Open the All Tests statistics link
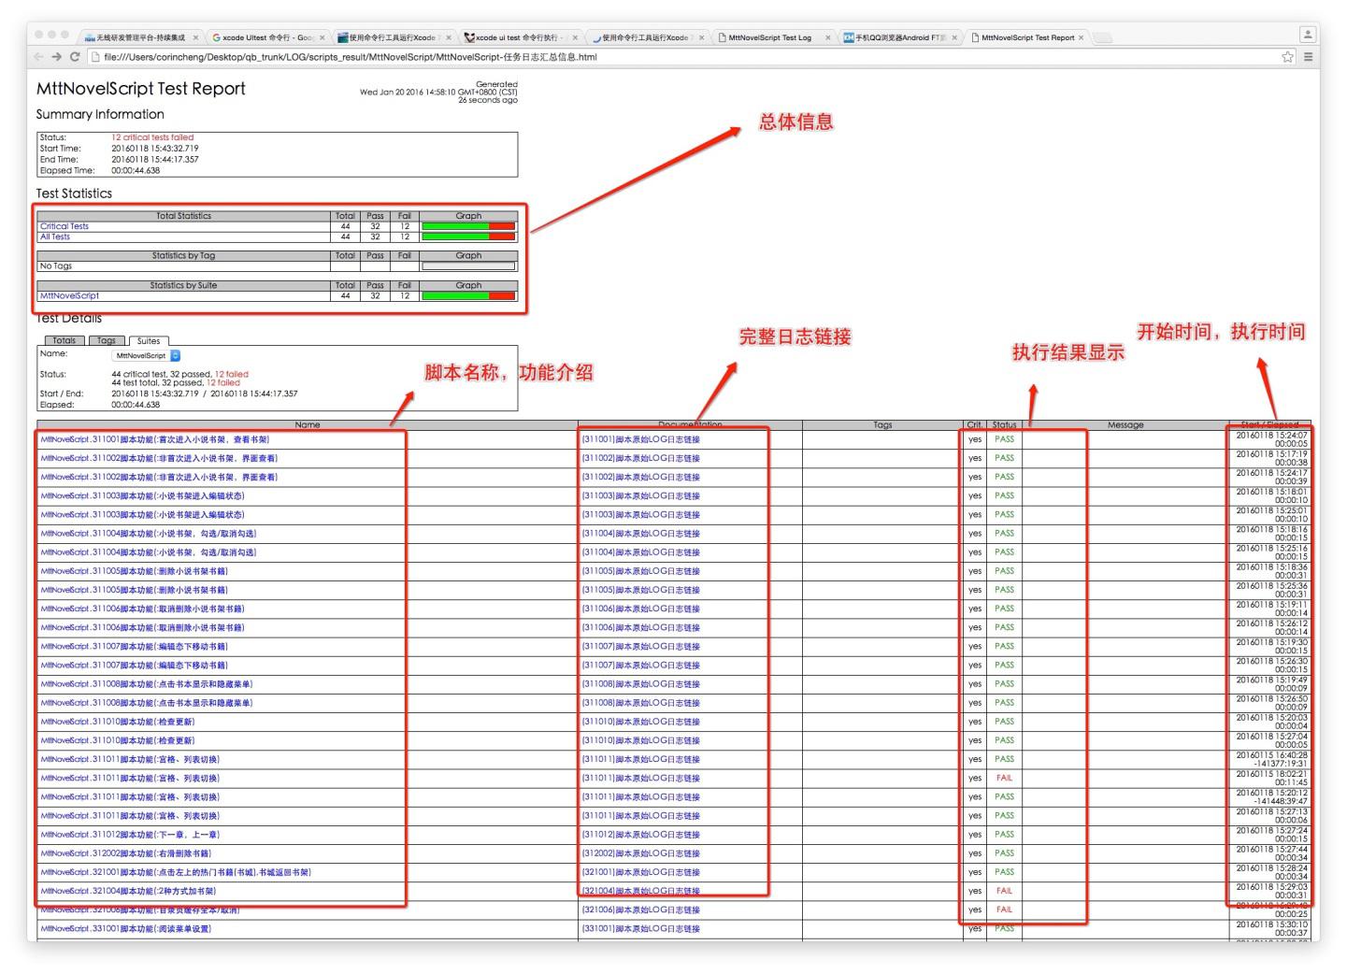 (55, 236)
